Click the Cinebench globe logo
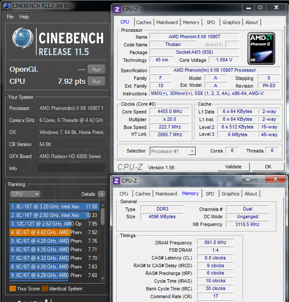 click(x=23, y=38)
